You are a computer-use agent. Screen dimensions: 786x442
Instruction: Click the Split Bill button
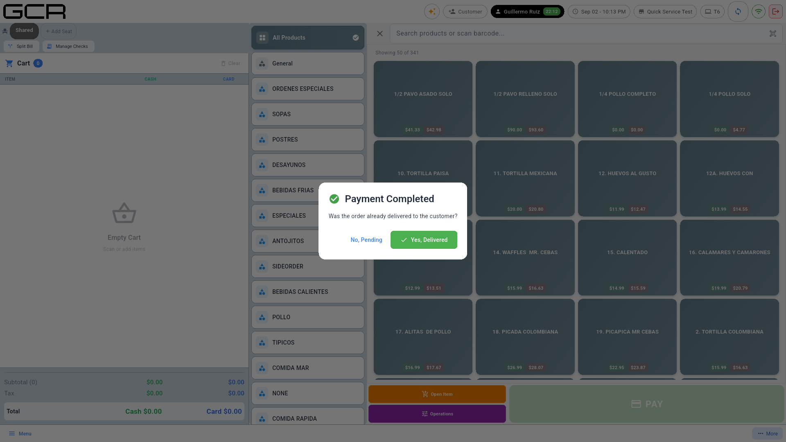point(21,46)
